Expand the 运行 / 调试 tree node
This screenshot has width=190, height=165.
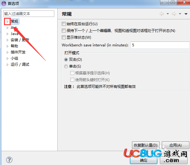tap(7, 65)
